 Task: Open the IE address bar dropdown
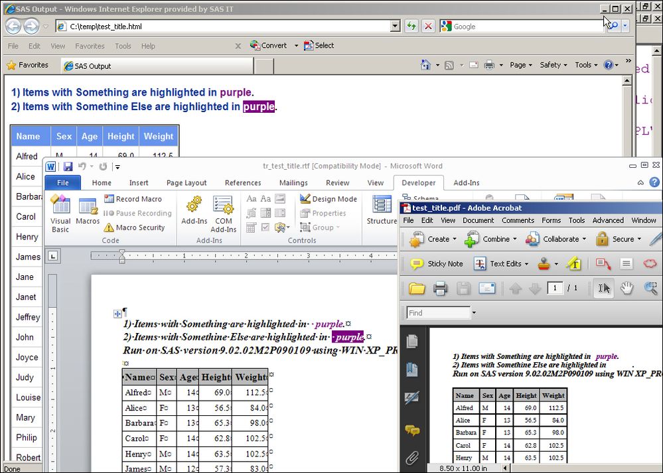395,27
